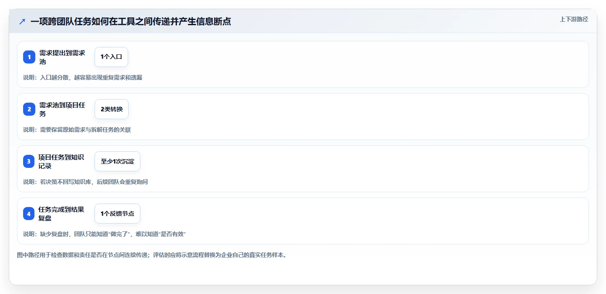Screen dimensions: 606x294
Task: Click the note starting with 缺少复盘时
Action: click(x=113, y=234)
